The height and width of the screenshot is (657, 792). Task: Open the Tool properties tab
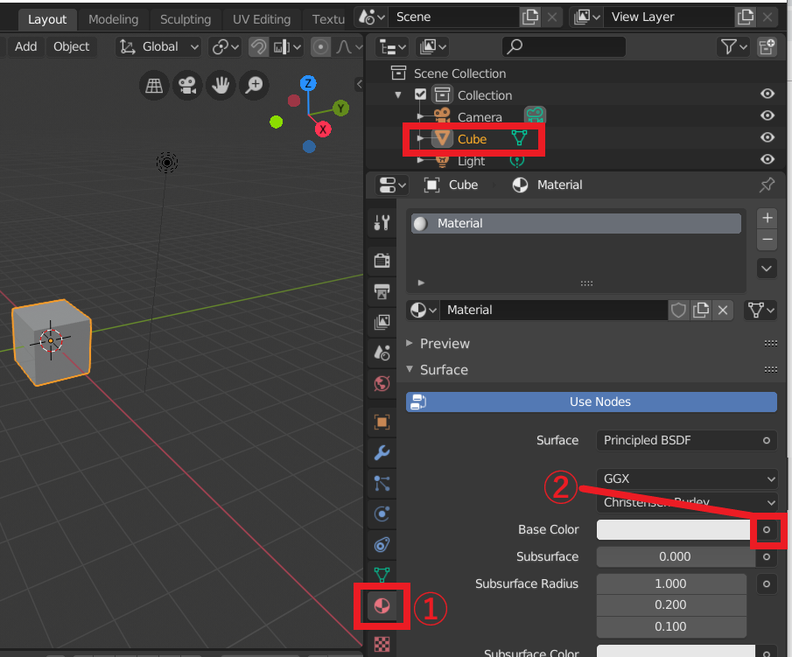pyautogui.click(x=382, y=222)
